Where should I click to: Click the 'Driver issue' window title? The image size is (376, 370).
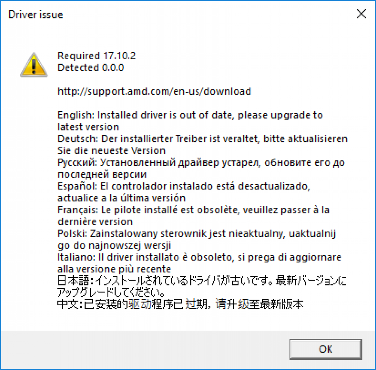pos(35,15)
